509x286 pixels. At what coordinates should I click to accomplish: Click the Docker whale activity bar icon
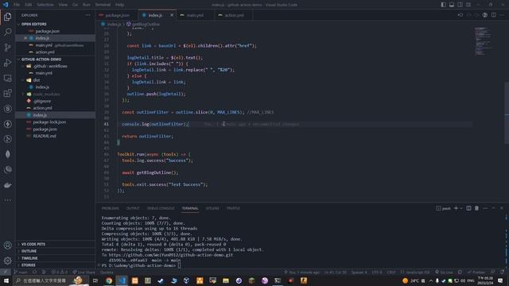(x=7, y=185)
